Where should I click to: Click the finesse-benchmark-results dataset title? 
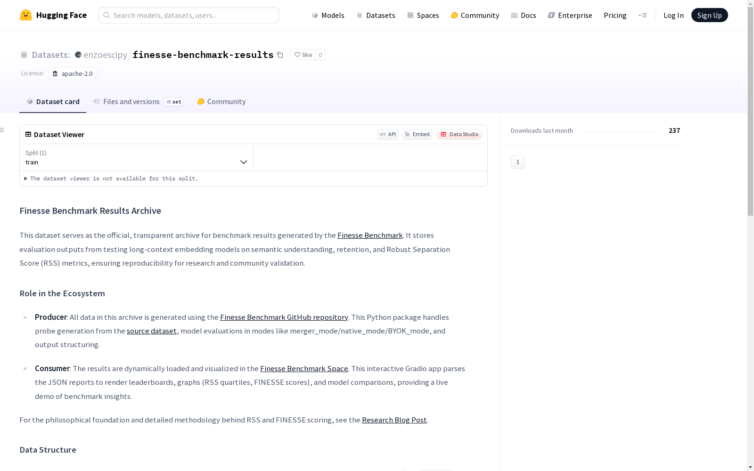point(203,55)
